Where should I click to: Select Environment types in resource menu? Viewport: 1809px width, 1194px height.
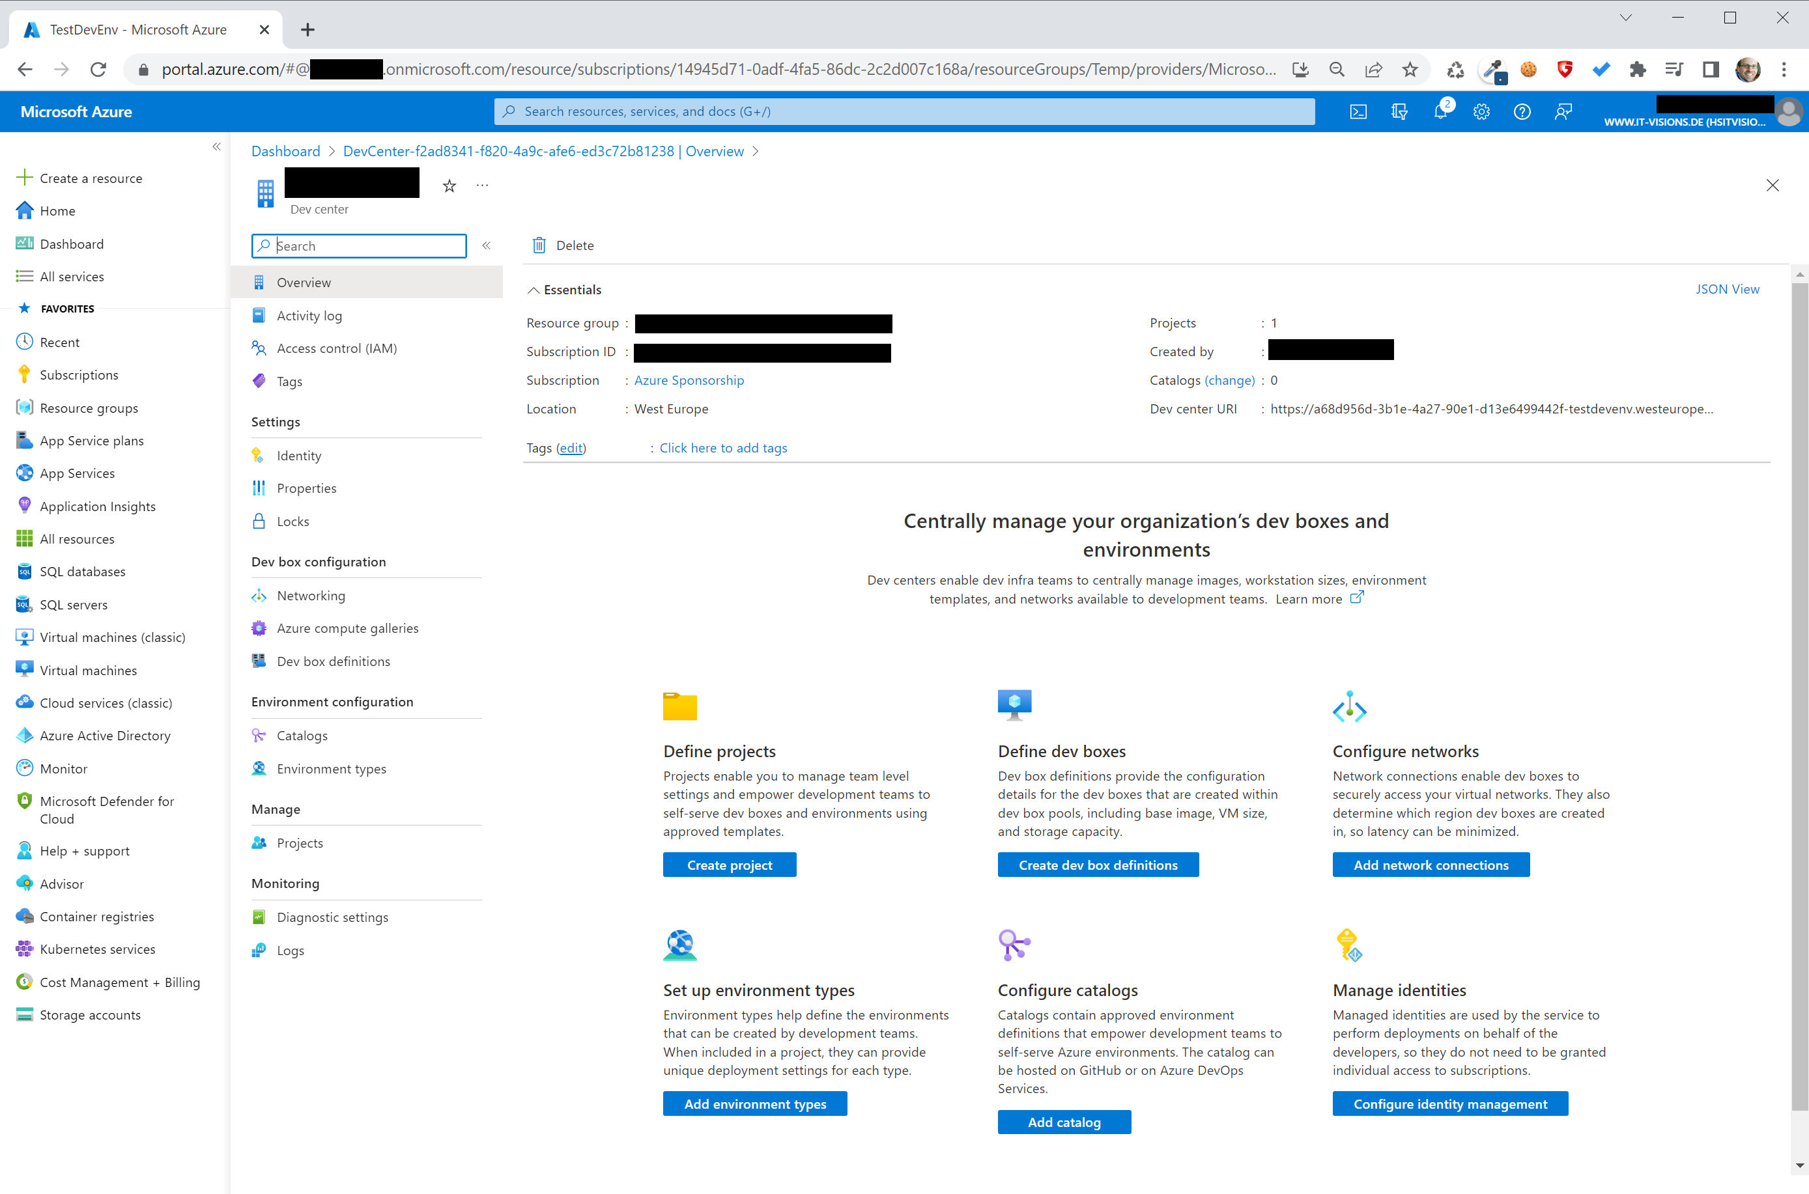[x=331, y=768]
